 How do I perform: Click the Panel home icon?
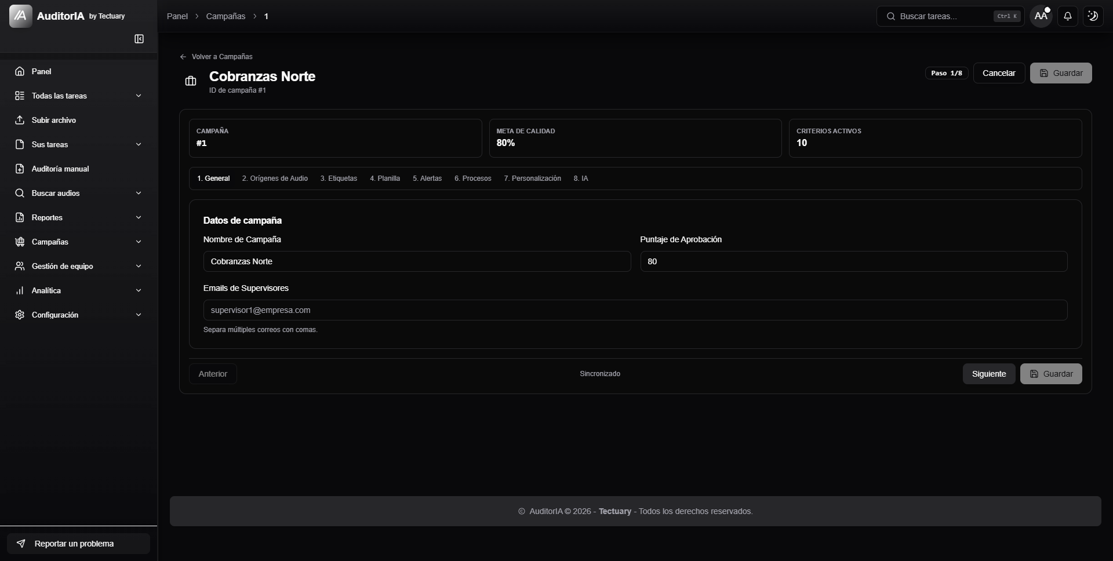20,71
